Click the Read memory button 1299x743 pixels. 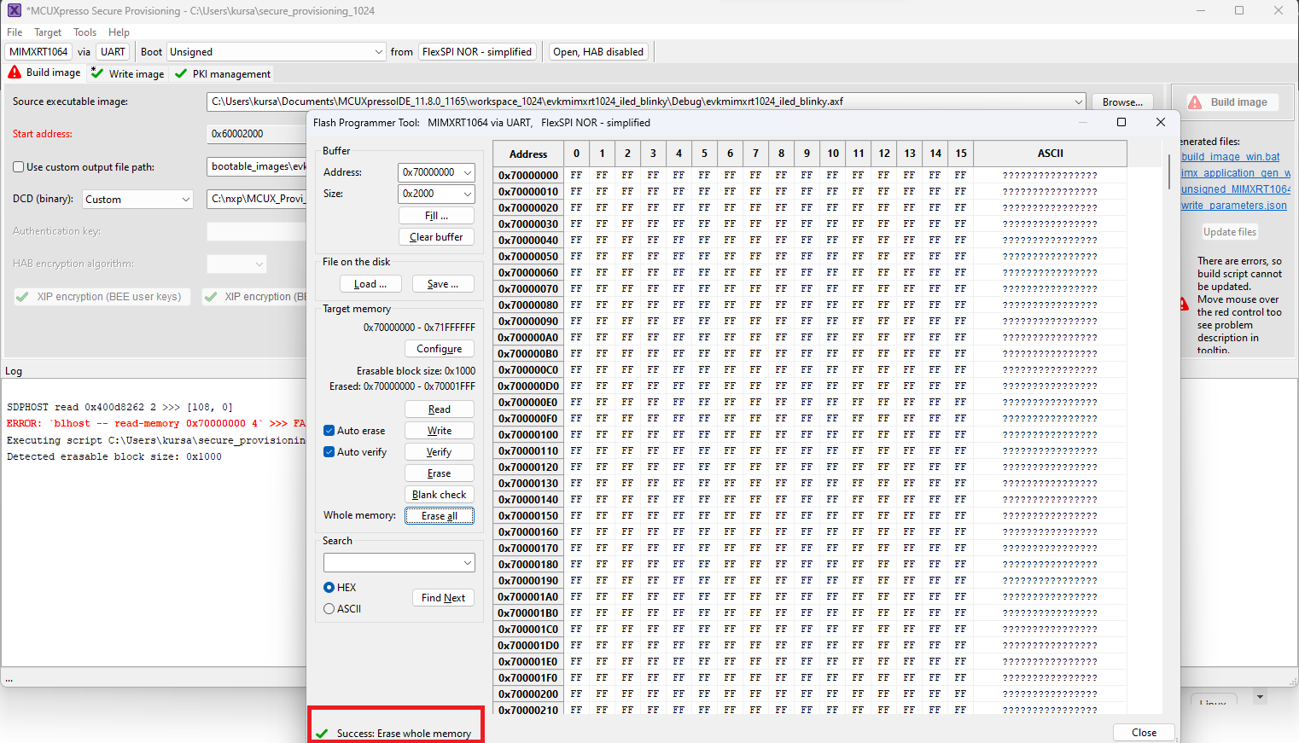[440, 409]
